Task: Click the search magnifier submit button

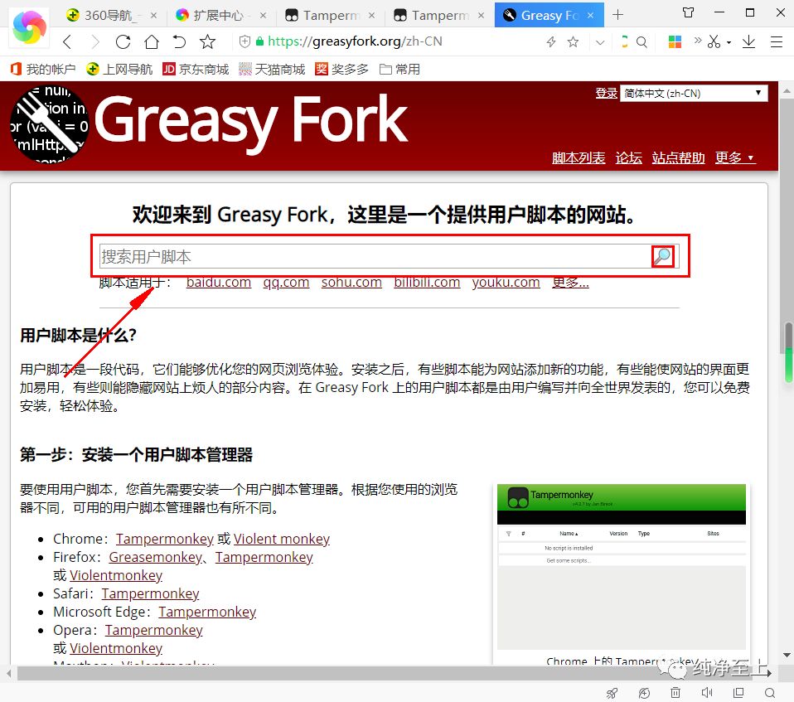Action: (x=662, y=256)
